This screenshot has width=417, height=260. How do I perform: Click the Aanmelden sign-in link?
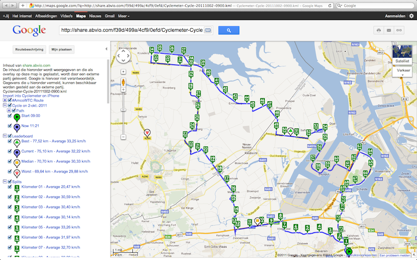[x=395, y=16]
